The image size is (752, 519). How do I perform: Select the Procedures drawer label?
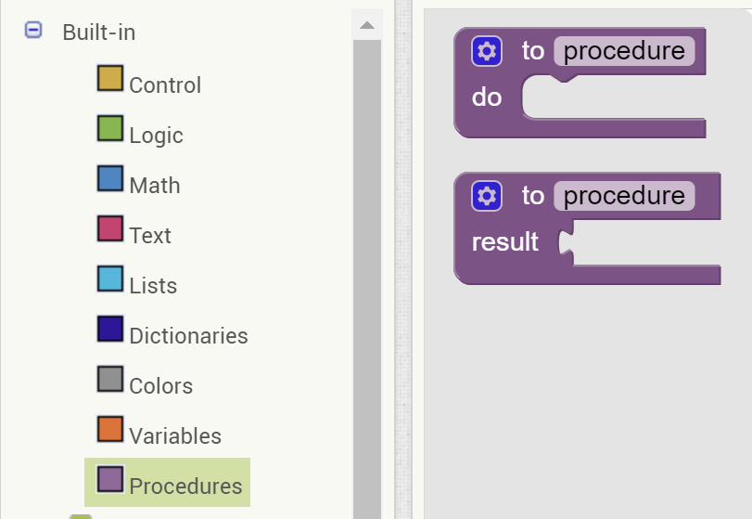pos(185,486)
